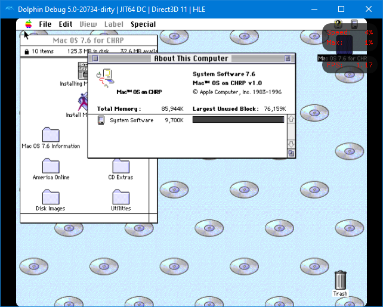
Task: Click the down scroll arrow in About This Computer
Action: 291,144
